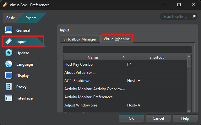
Task: Click the General monitor icon
Action: click(9, 30)
